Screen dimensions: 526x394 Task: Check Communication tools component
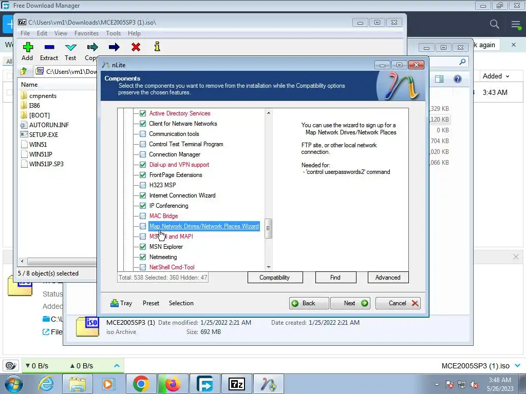[x=143, y=134]
